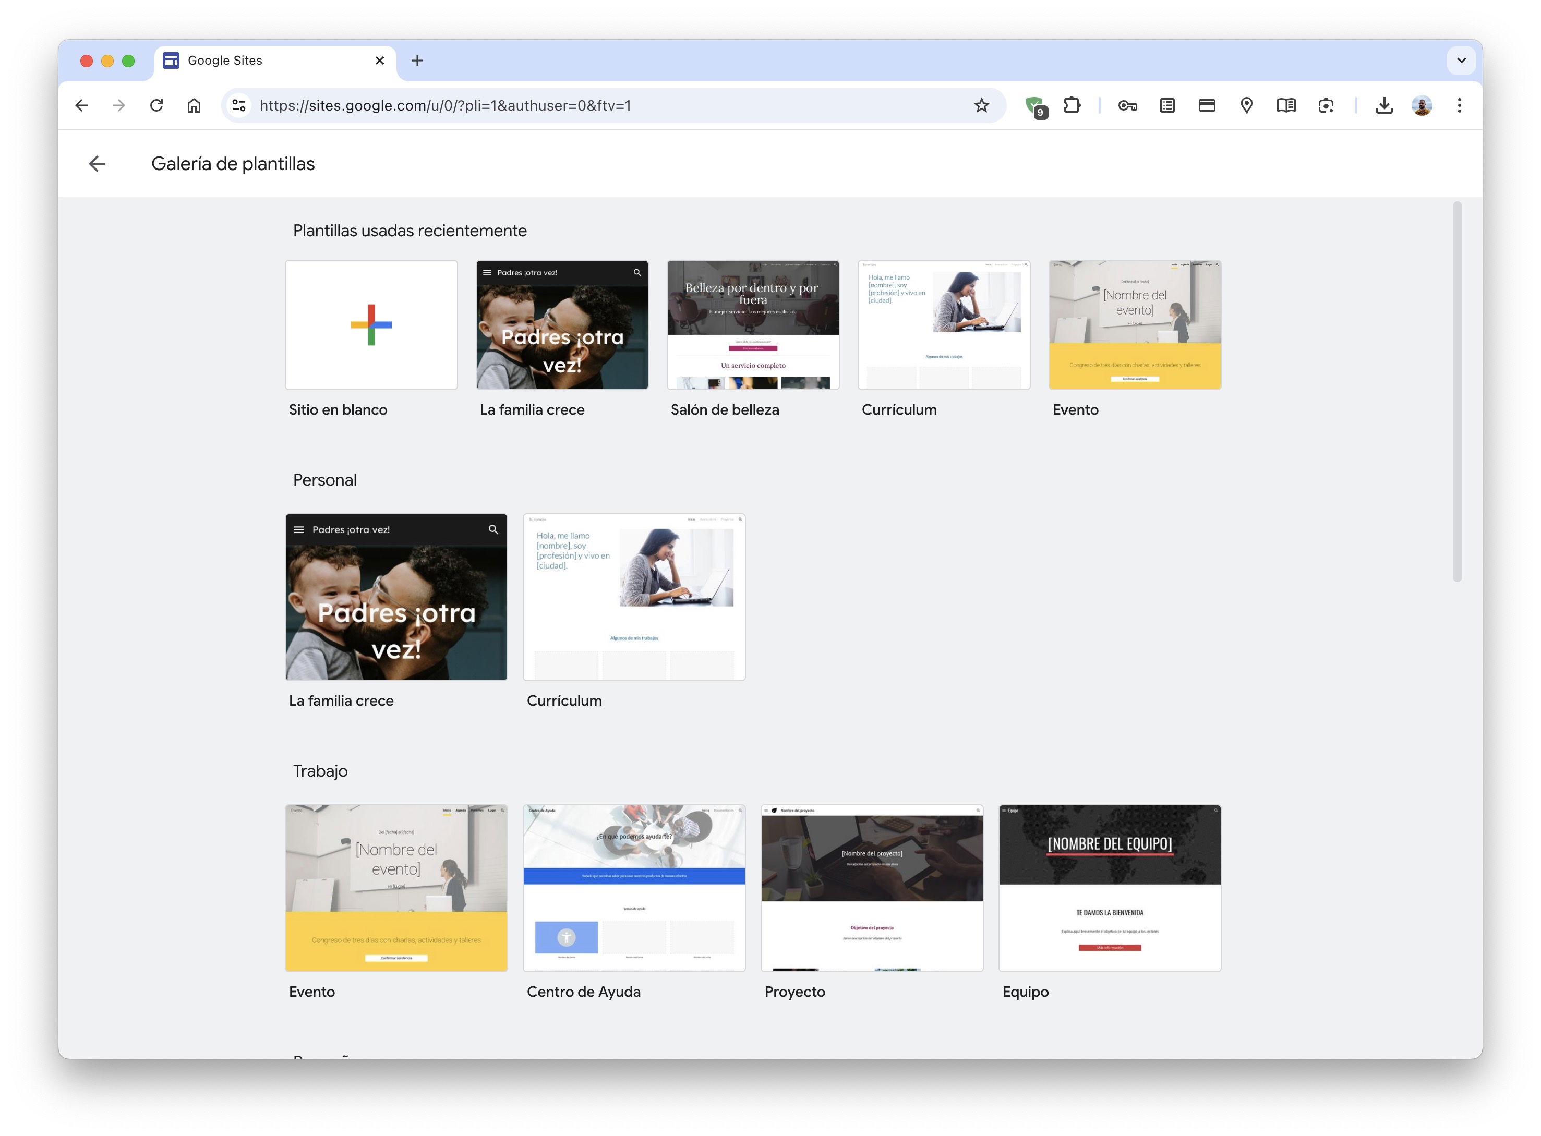Open recent La familia crece template thumbnail
This screenshot has width=1541, height=1136.
click(x=562, y=324)
